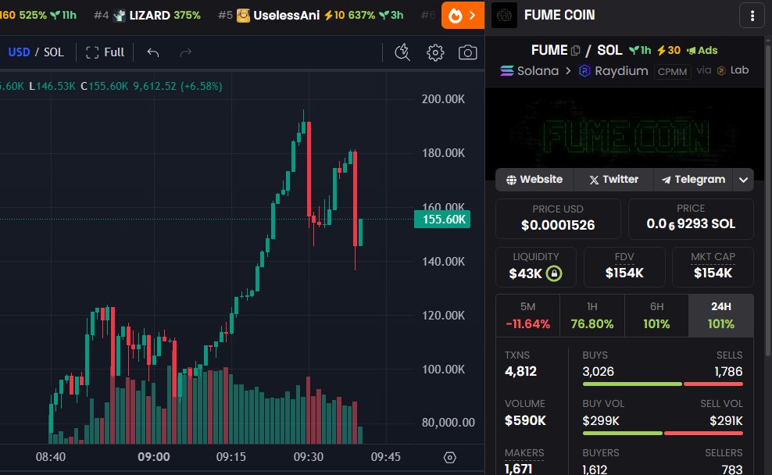Click the TXNS count 4,812
772x475 pixels.
(520, 371)
